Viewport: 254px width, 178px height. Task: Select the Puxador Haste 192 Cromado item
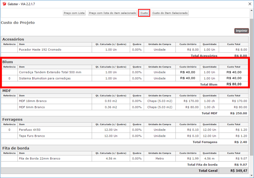[x=40, y=50]
